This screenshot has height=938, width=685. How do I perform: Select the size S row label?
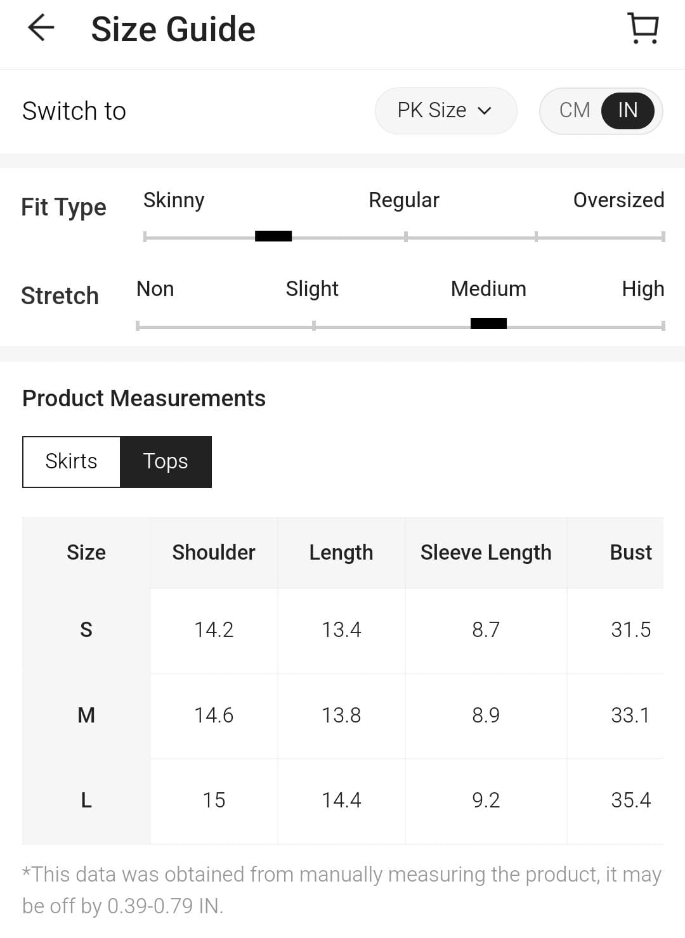point(86,630)
